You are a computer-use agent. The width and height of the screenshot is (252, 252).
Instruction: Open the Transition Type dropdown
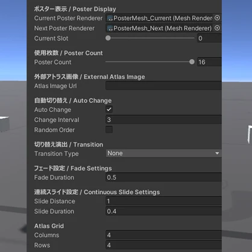point(163,153)
